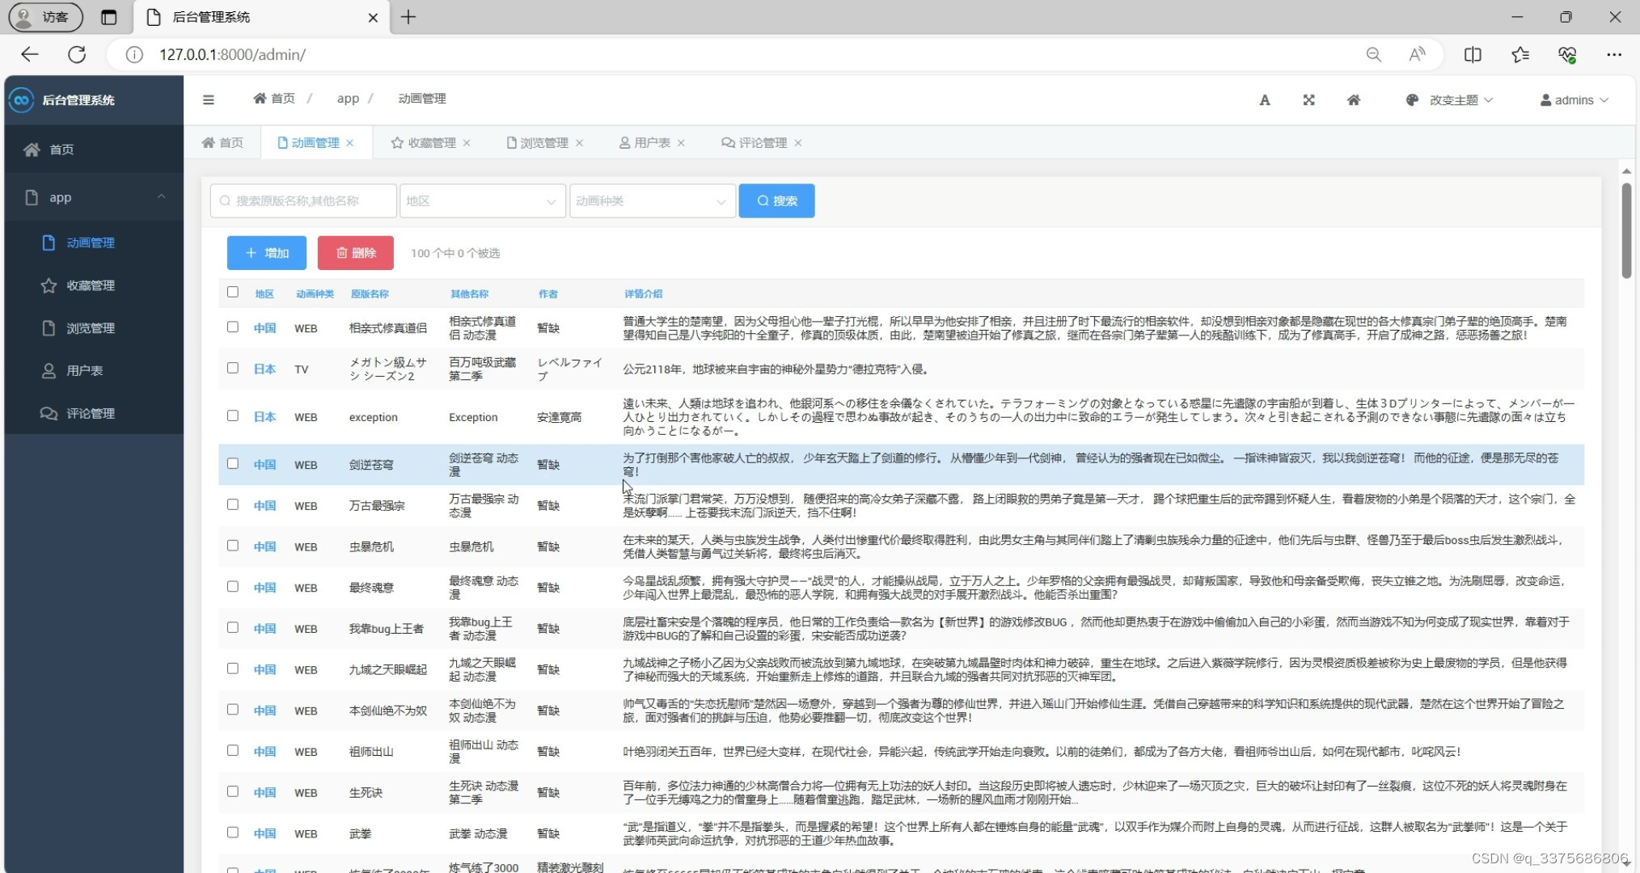
Task: Open the 动画种类 dropdown filter
Action: 652,200
